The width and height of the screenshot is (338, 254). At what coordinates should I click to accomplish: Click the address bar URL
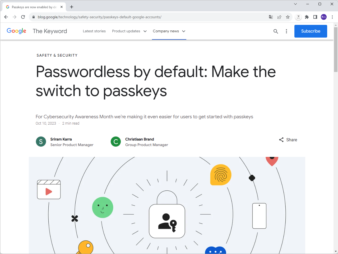(x=99, y=17)
